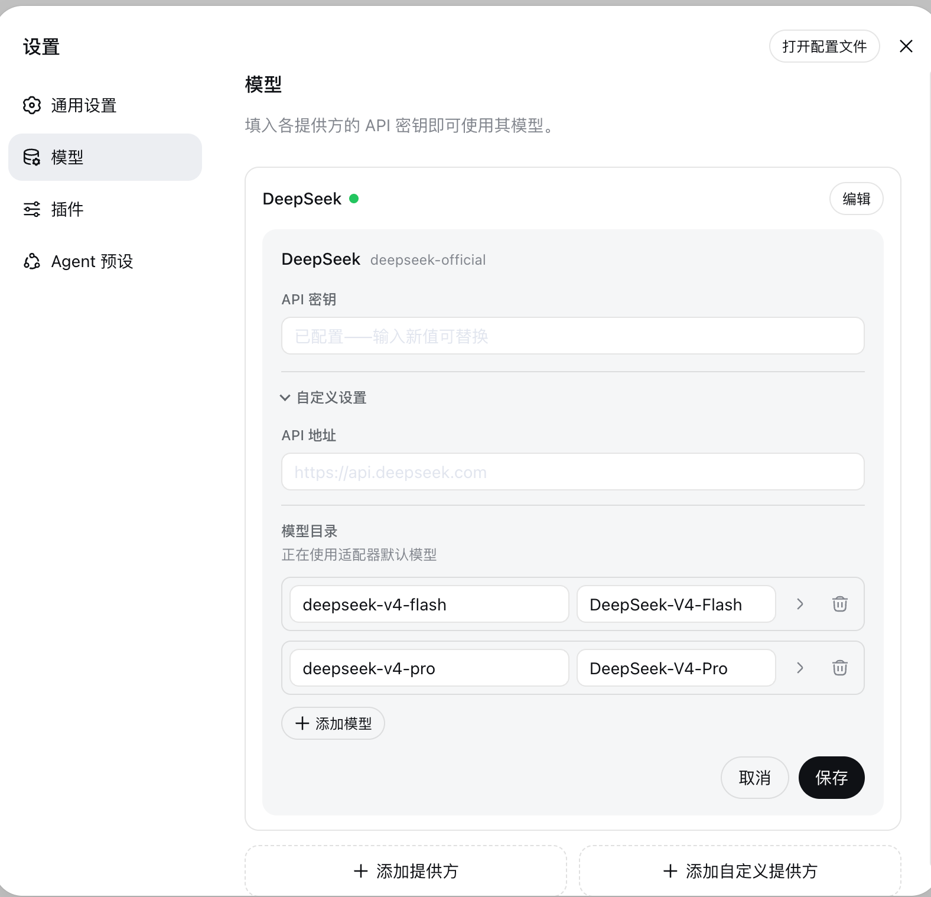Edit the DeepSeek-V4-Pro display name field
The width and height of the screenshot is (931, 897).
point(676,668)
